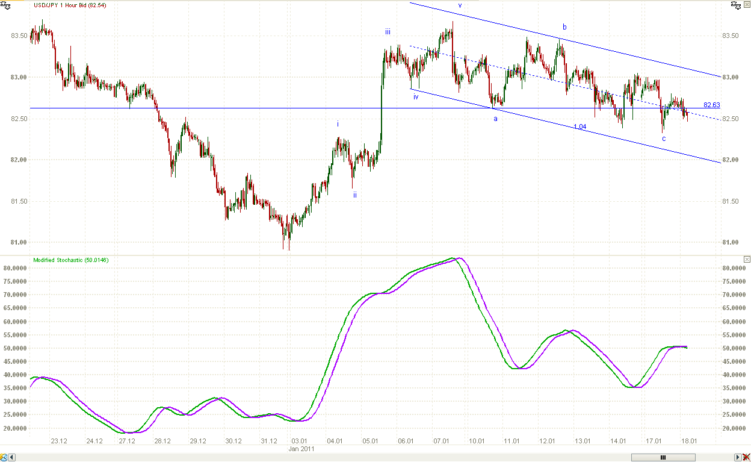Select the wave label 'b'
751x462 pixels.
(564, 27)
